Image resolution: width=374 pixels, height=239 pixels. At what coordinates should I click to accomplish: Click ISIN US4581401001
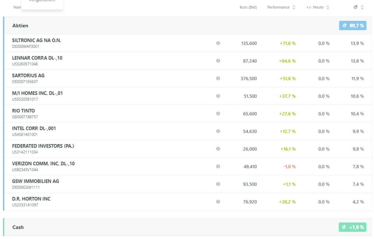coord(25,135)
